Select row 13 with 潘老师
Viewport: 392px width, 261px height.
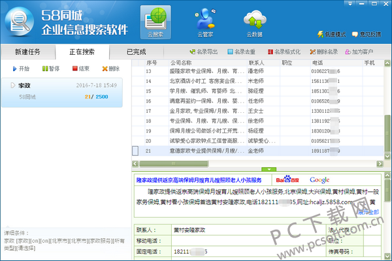[x=258, y=71]
